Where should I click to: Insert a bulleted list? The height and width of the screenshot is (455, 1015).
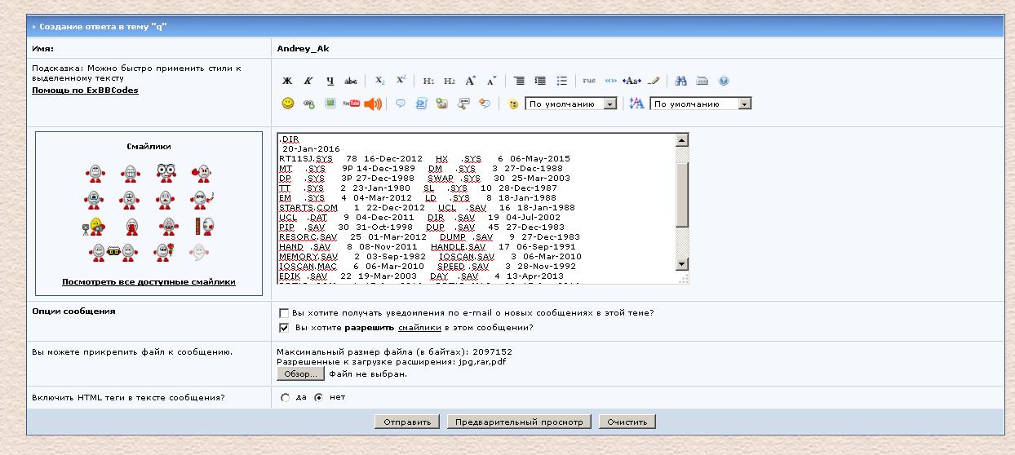pos(561,82)
